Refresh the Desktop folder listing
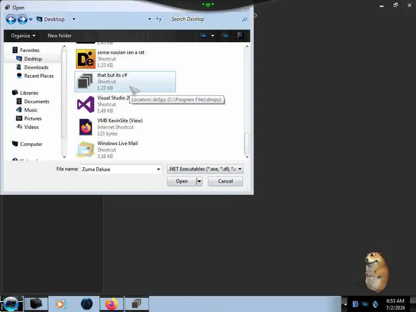416x312 pixels. [x=159, y=19]
